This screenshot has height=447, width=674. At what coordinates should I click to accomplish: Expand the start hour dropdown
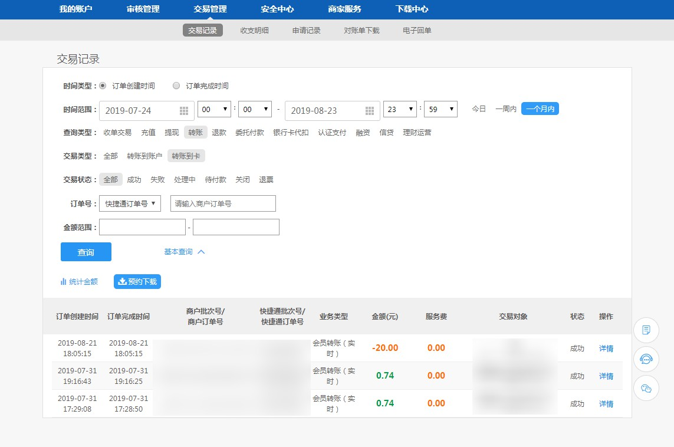click(x=214, y=110)
